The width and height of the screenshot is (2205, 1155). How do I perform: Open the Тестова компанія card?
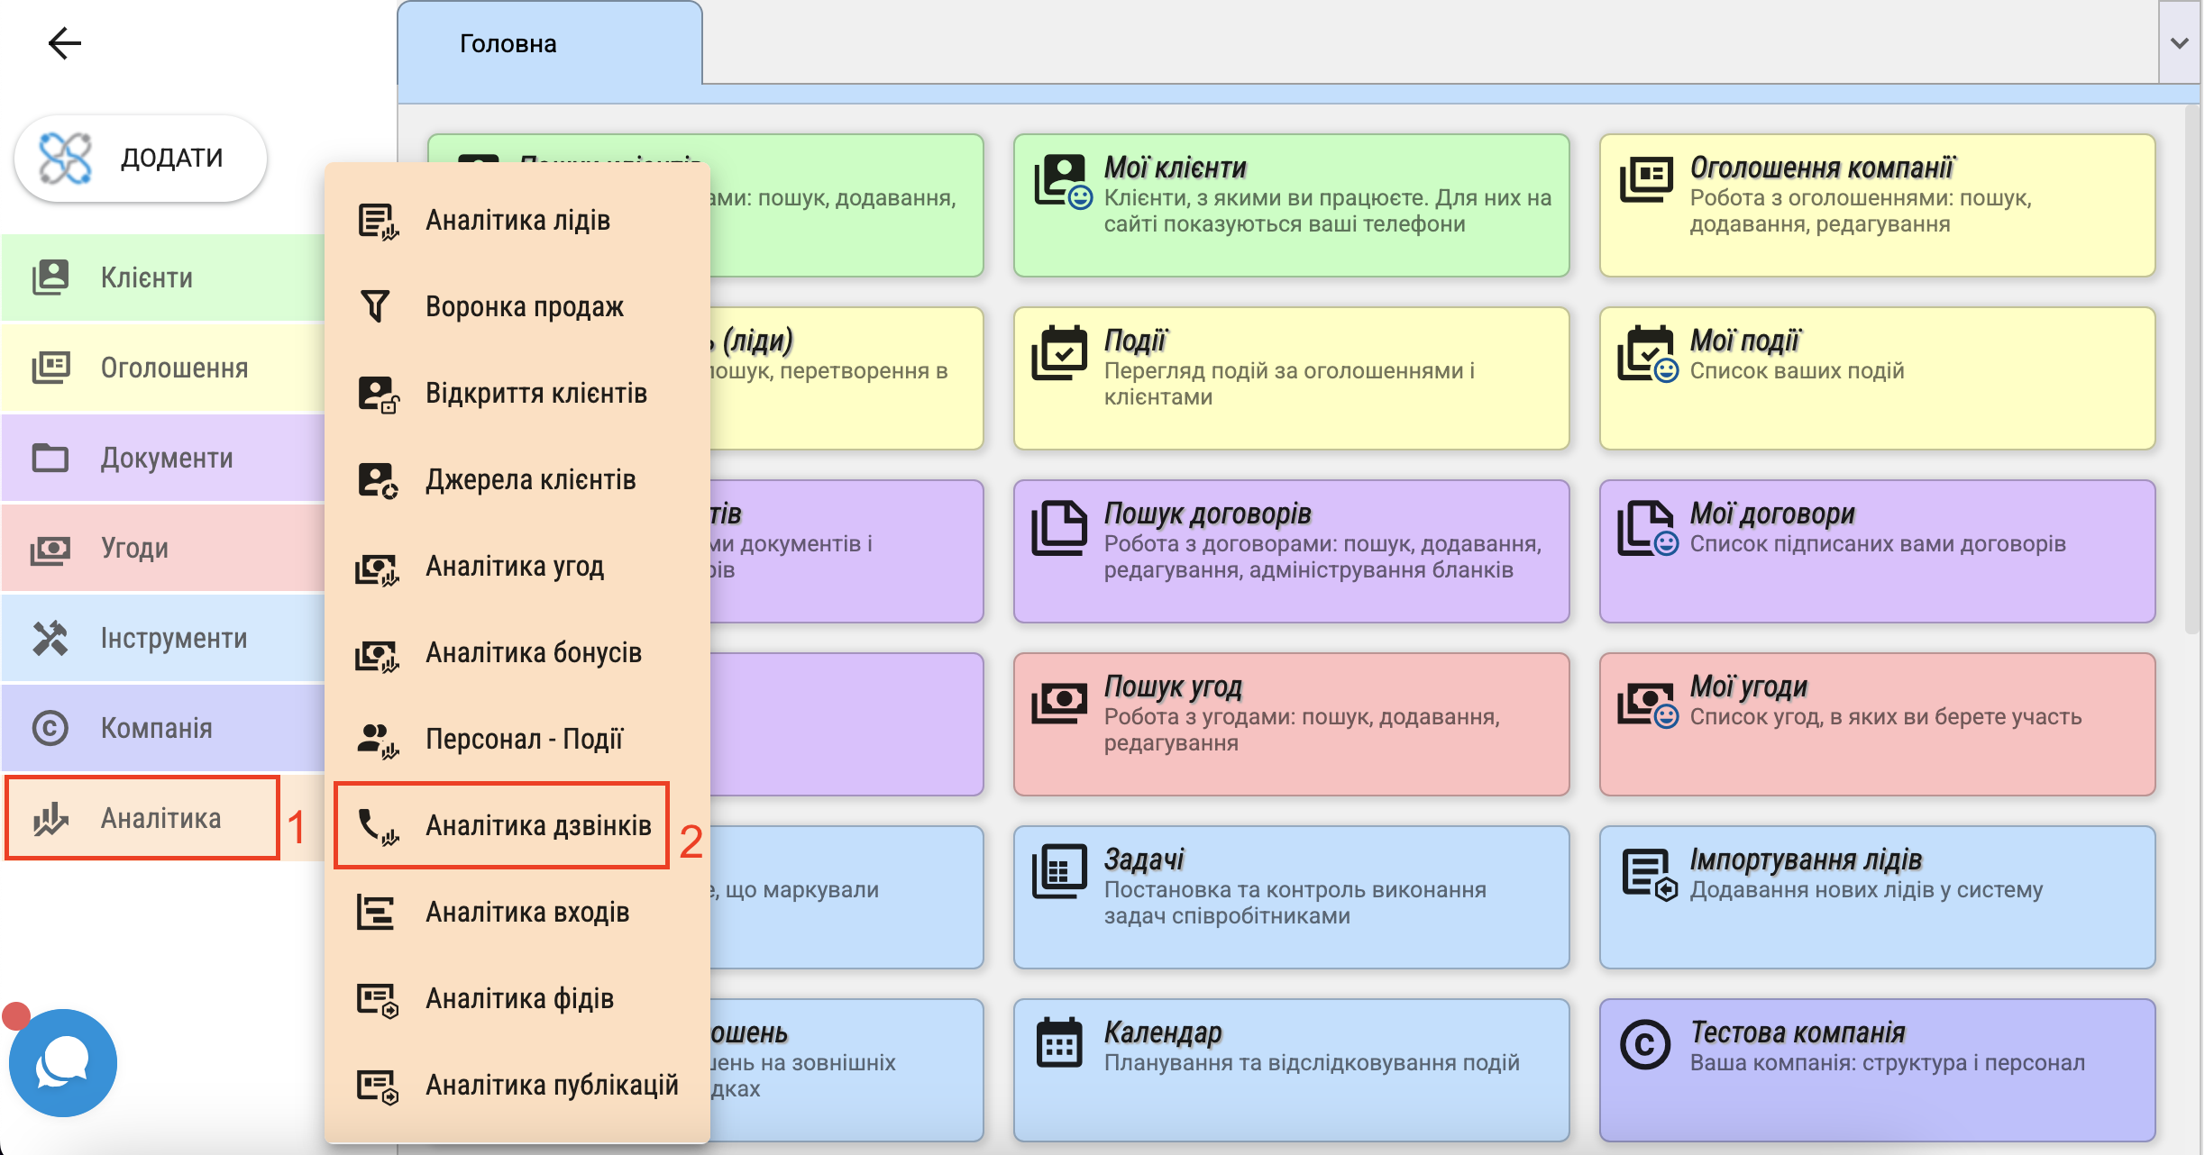pos(1877,1070)
